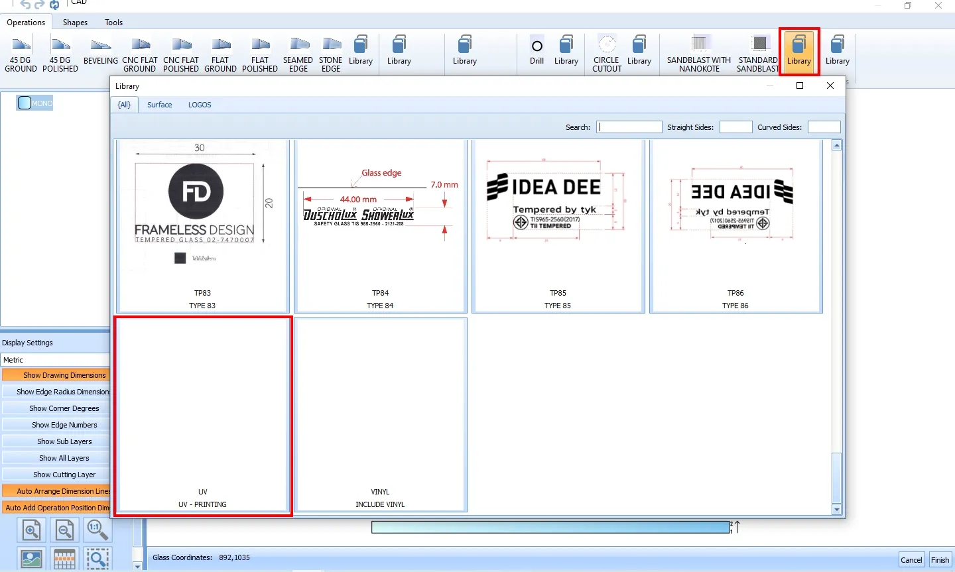The image size is (955, 572).
Task: Select the MONO glass item
Action: tap(35, 103)
